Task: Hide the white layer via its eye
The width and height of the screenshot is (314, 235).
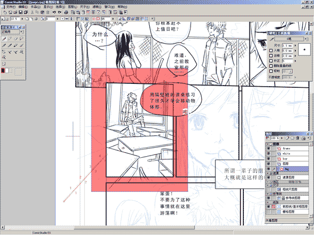Action: (268, 154)
